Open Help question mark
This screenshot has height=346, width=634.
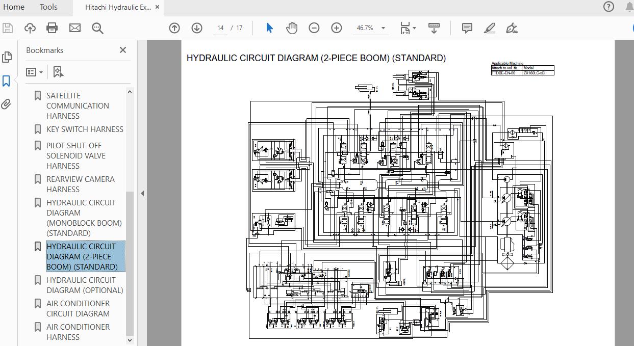608,7
